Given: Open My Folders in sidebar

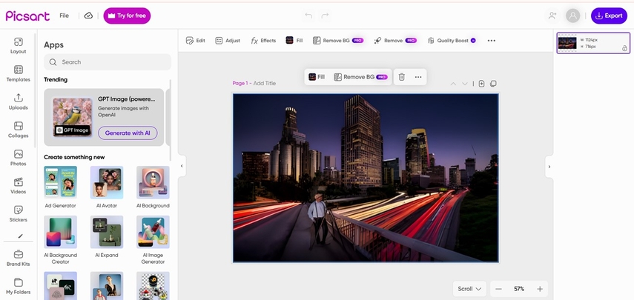Looking at the screenshot, I should pyautogui.click(x=19, y=286).
